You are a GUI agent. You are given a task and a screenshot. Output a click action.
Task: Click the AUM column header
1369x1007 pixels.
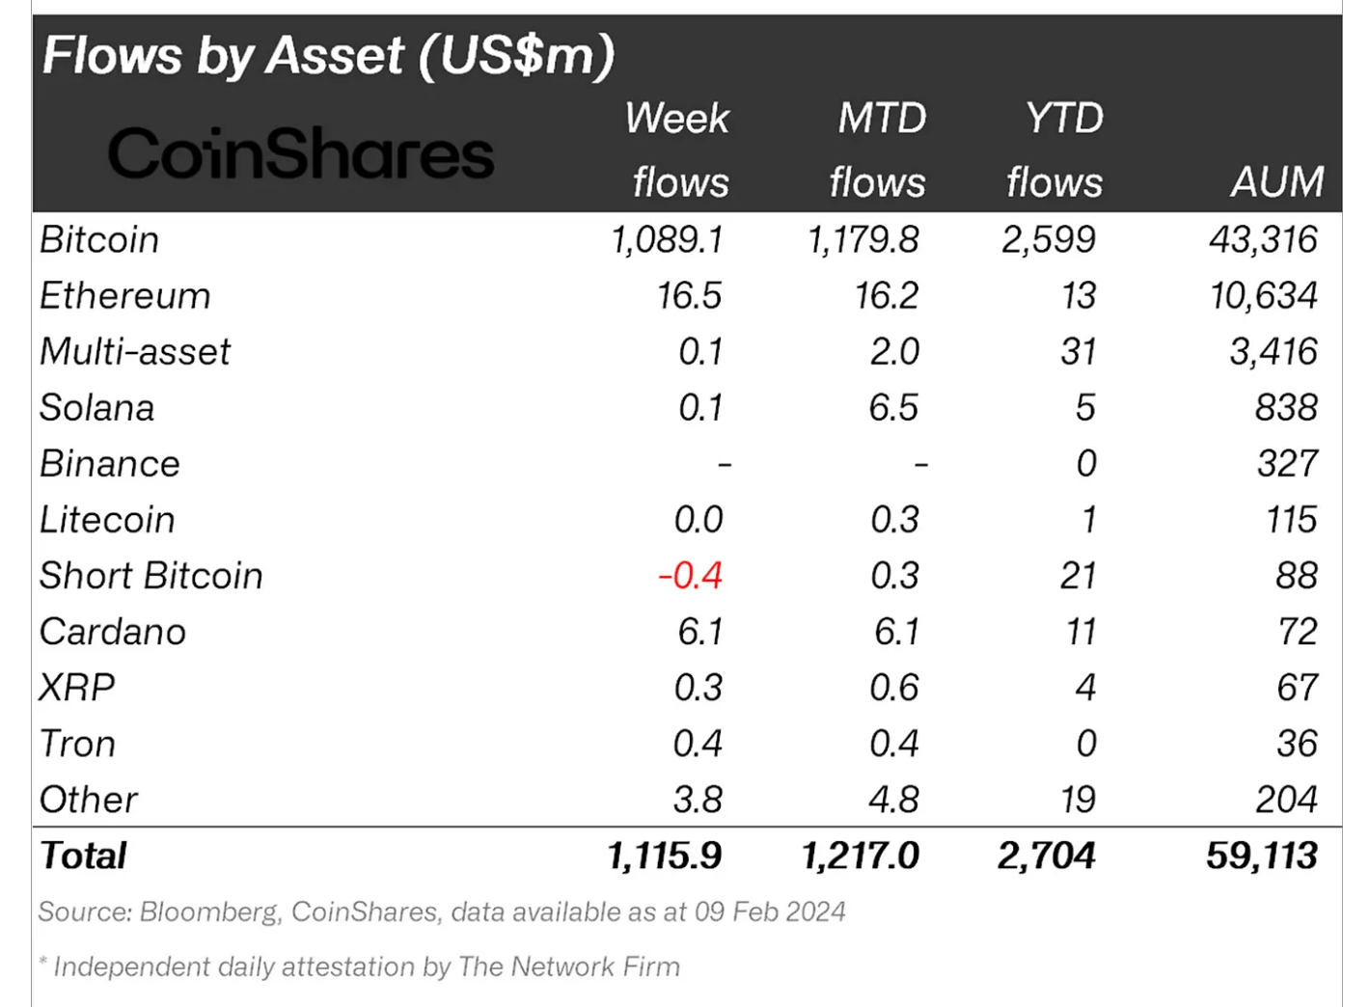(x=1276, y=181)
